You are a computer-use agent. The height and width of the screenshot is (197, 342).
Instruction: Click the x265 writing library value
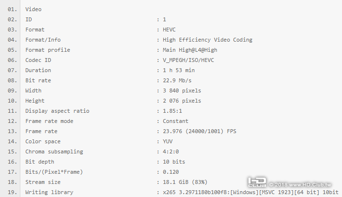pyautogui.click(x=242, y=192)
